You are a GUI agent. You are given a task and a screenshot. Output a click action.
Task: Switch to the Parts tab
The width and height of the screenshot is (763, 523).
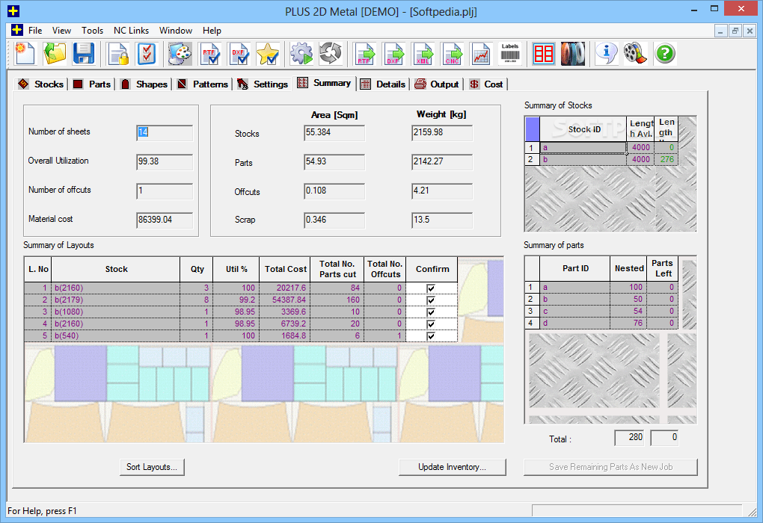tap(92, 84)
